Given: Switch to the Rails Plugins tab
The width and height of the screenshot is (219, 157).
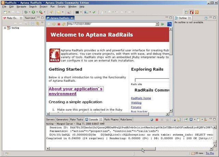Looking at the screenshot, I should [111, 120].
